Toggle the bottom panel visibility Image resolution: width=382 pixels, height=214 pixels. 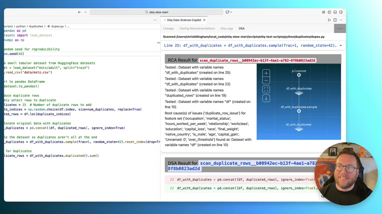point(335,12)
